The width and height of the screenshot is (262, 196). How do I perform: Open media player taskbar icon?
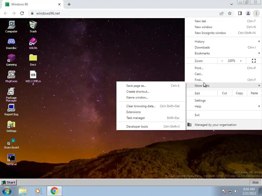[38, 191]
